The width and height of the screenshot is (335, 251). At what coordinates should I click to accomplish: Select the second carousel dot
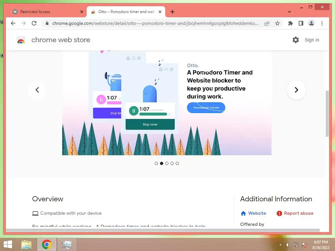[x=162, y=163]
